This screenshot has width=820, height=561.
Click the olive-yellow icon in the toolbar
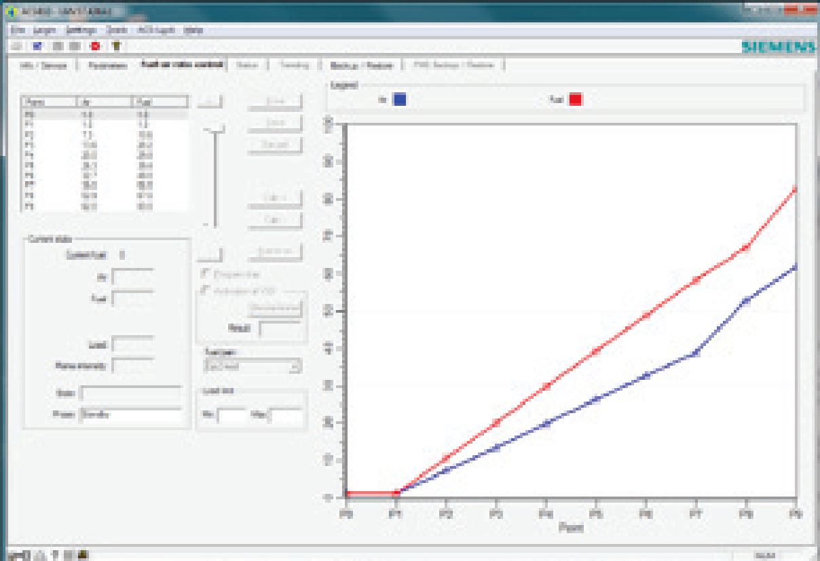pos(116,46)
